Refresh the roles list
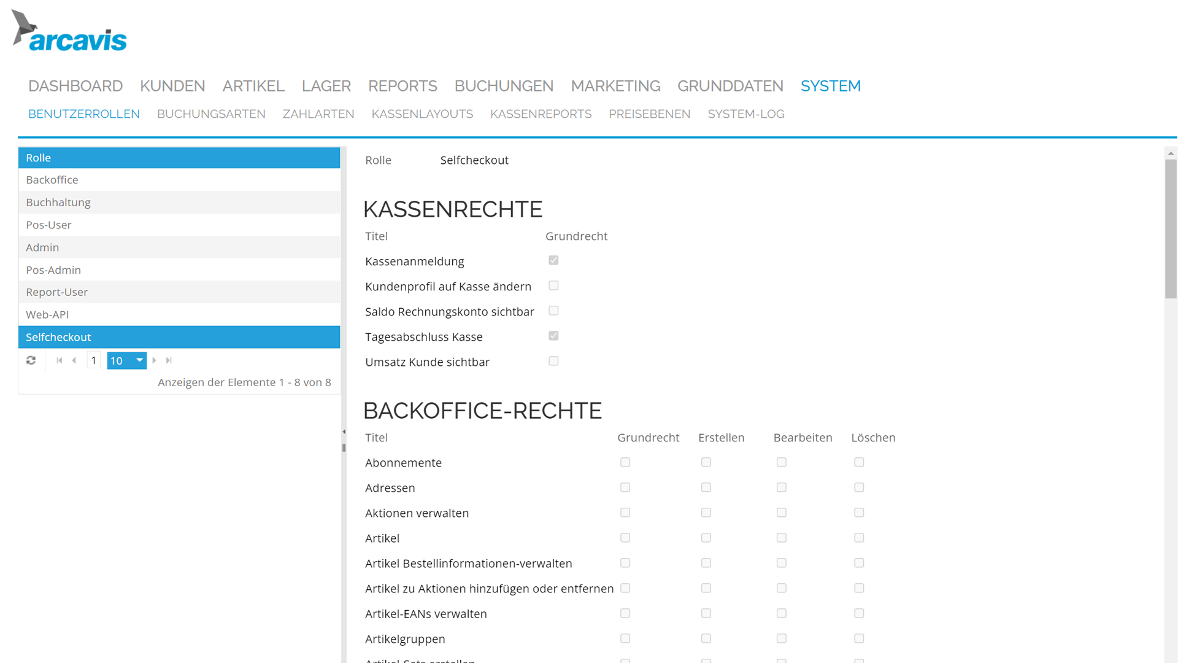The height and width of the screenshot is (663, 1178). (x=31, y=360)
